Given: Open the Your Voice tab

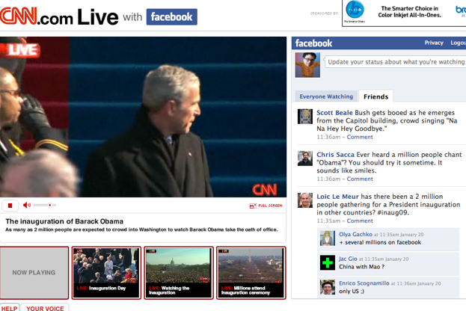Looking at the screenshot, I should 45,308.
